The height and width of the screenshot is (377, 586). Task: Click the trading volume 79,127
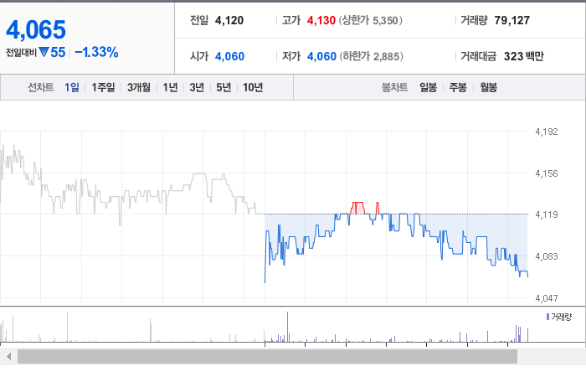512,20
